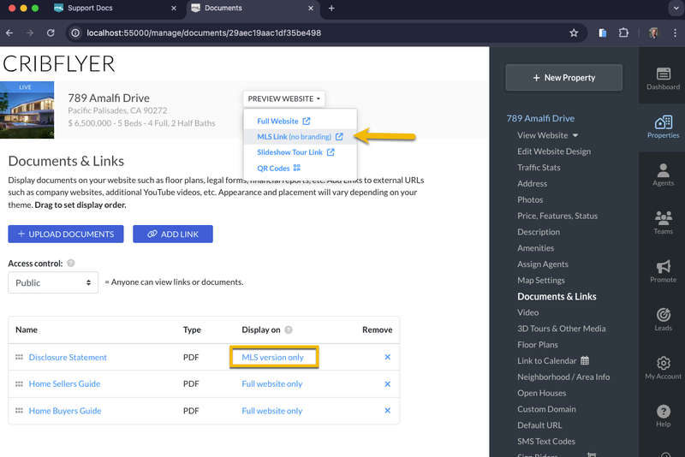Open Assign Agents in sidebar

click(x=543, y=264)
